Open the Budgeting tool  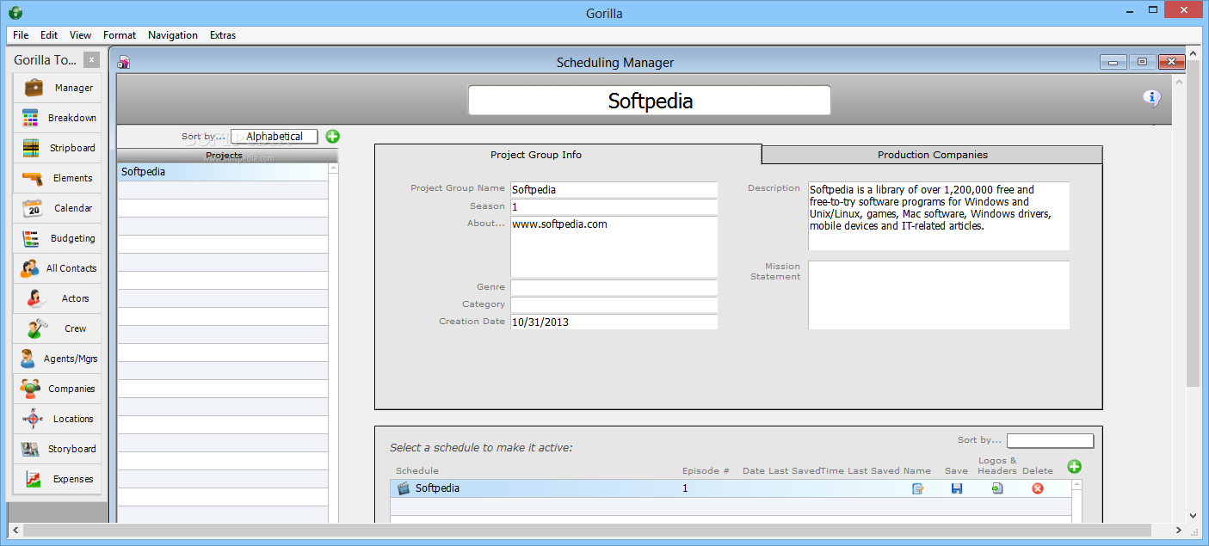click(x=57, y=238)
